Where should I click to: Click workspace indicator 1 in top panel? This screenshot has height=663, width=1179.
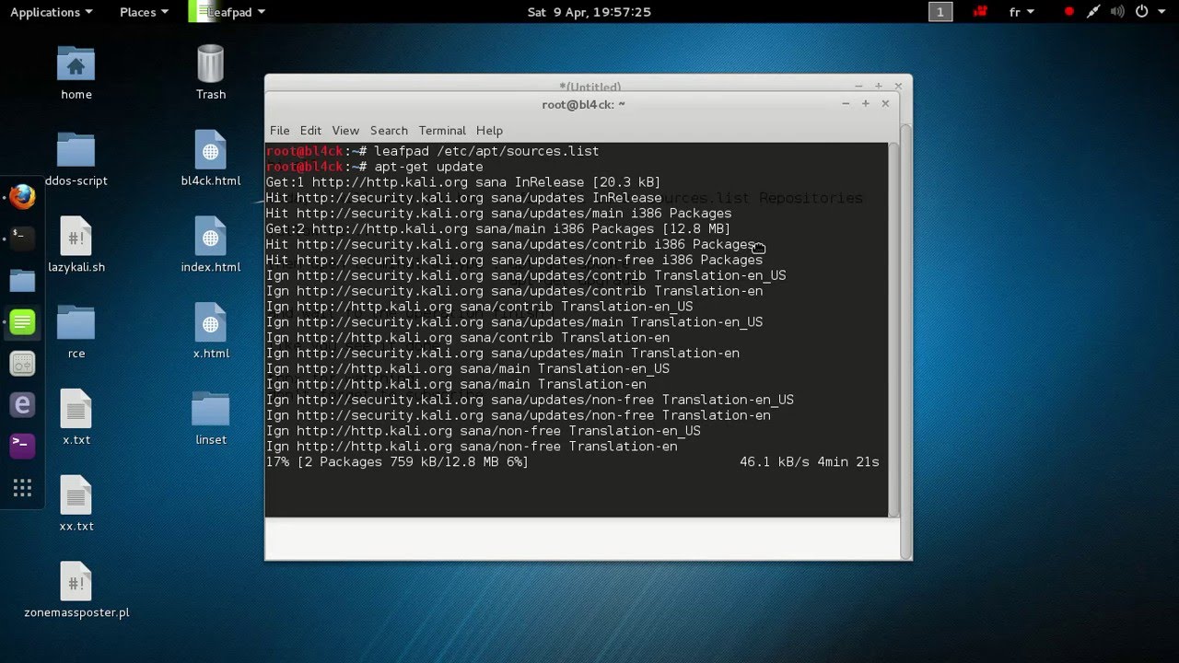(x=940, y=12)
